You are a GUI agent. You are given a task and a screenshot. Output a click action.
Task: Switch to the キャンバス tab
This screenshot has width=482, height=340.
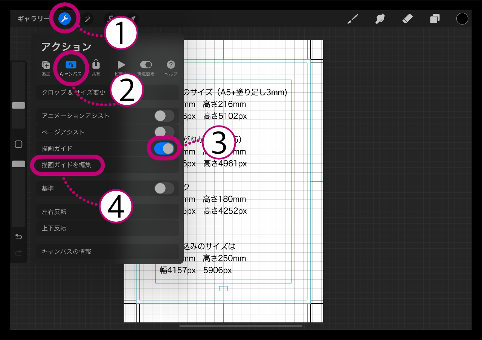[x=71, y=68]
